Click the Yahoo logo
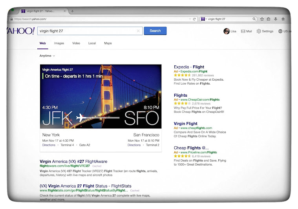This screenshot has width=298, height=209. [x=21, y=31]
